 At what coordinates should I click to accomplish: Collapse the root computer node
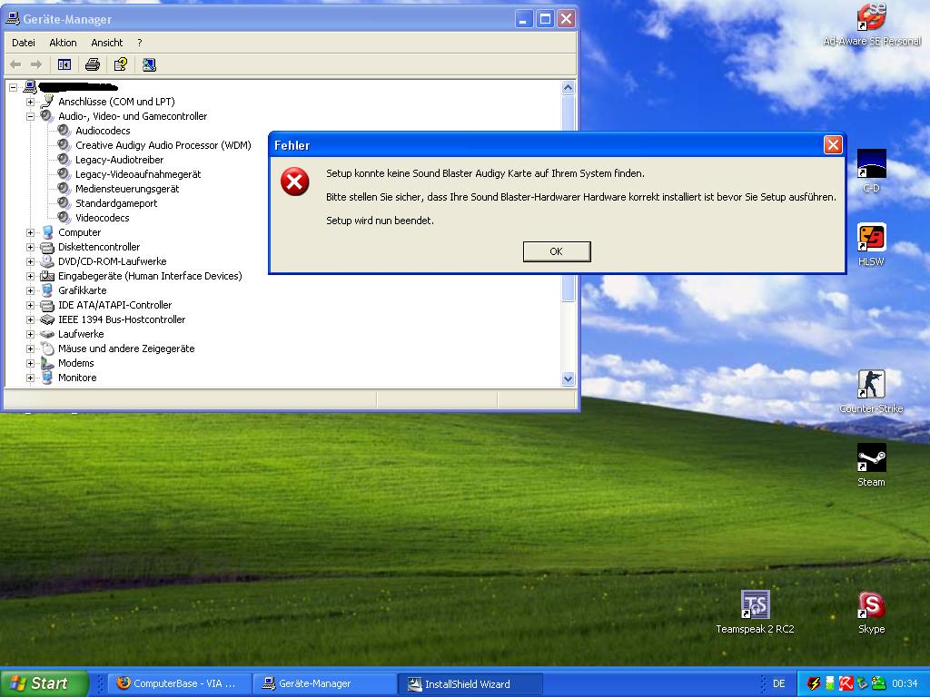coord(13,87)
